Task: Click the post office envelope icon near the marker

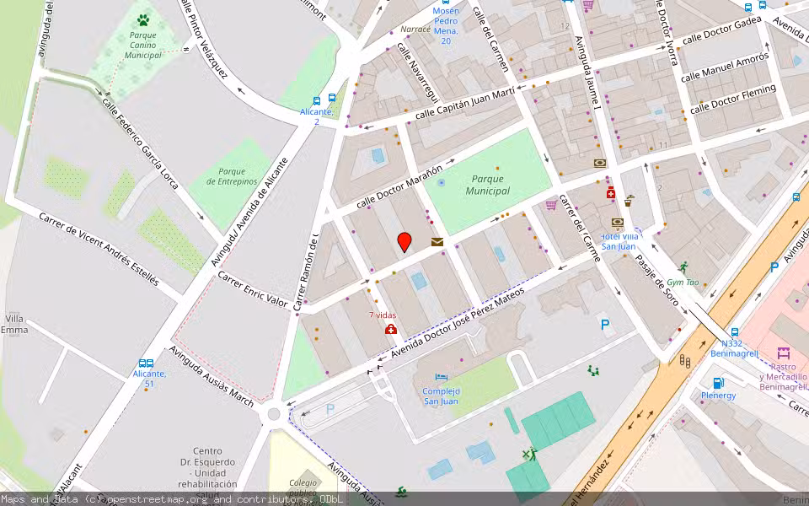Action: coord(437,243)
